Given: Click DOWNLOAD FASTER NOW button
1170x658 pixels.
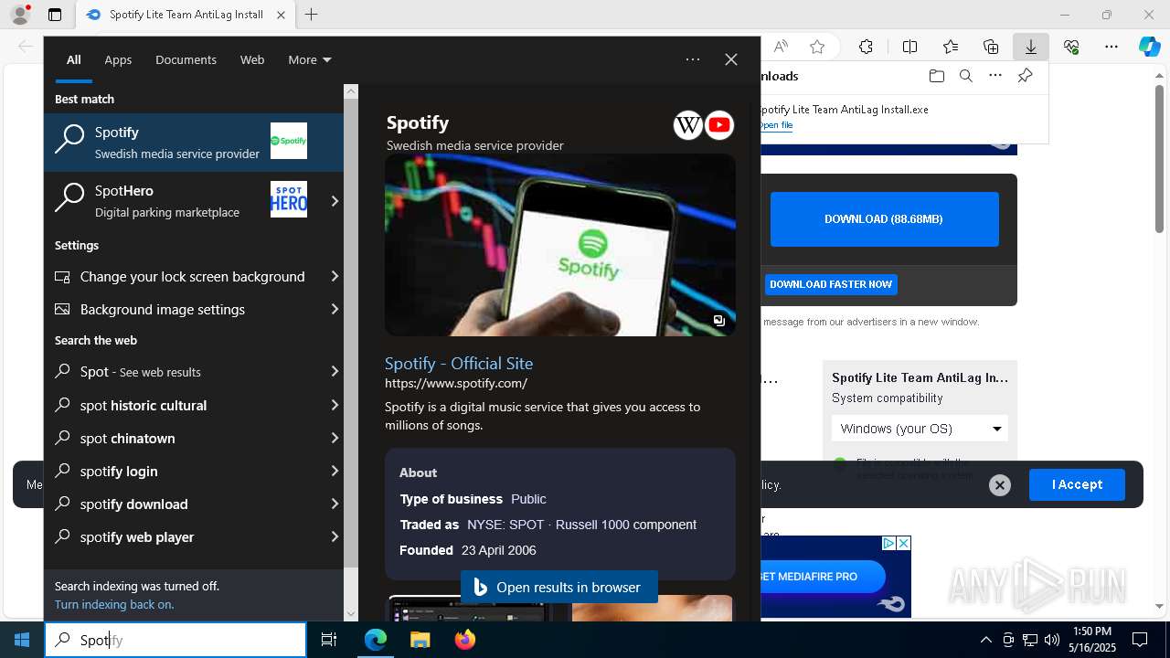Looking at the screenshot, I should 831,284.
